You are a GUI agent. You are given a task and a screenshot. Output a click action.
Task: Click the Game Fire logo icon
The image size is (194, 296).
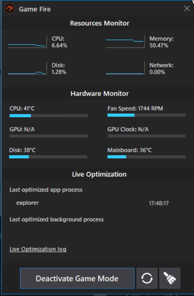[x=10, y=9]
